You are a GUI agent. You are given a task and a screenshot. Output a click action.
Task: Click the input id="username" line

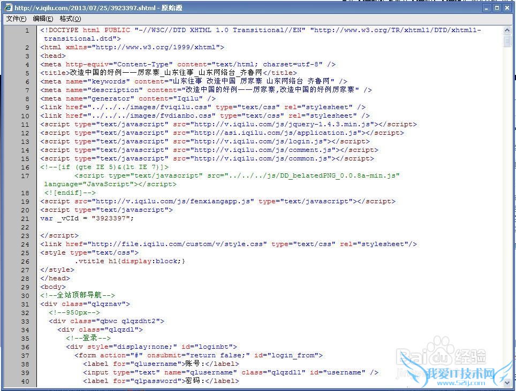tap(231, 372)
